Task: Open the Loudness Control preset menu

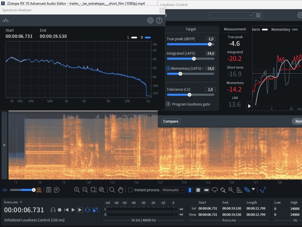Action: 258,15
